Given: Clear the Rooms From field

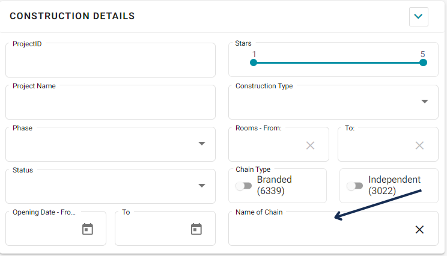Looking at the screenshot, I should (310, 145).
